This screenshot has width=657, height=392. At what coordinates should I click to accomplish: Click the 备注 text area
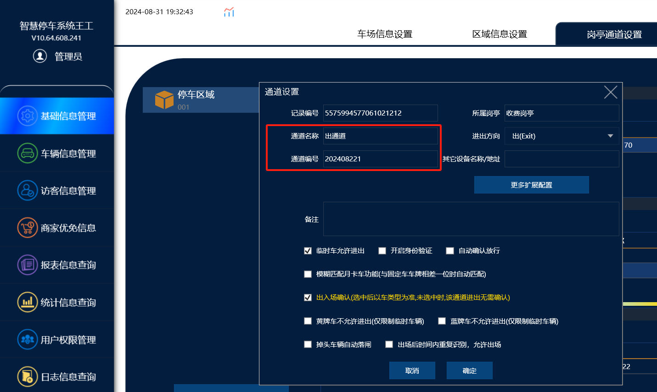(x=471, y=219)
